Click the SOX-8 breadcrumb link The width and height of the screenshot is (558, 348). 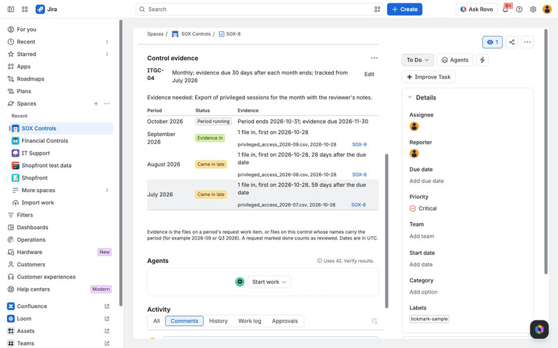(x=233, y=34)
